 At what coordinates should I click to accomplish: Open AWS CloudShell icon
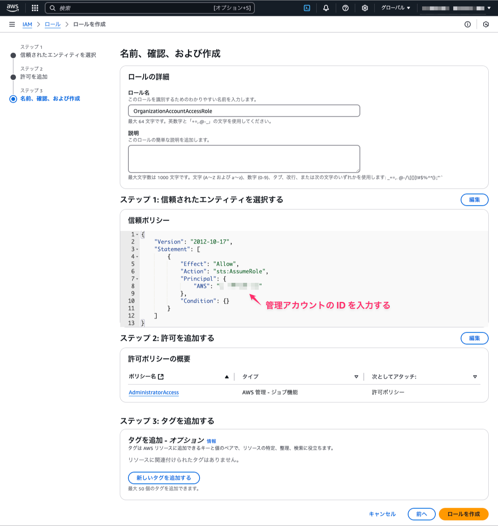(307, 8)
